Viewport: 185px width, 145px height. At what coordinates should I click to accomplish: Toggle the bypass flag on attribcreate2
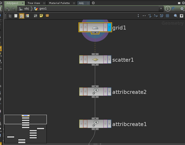coord(81,92)
